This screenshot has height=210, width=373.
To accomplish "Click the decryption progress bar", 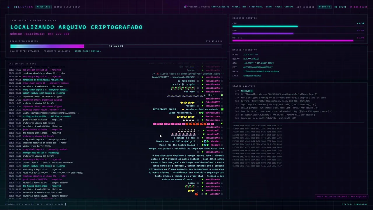I will pyautogui.click(x=116, y=46).
